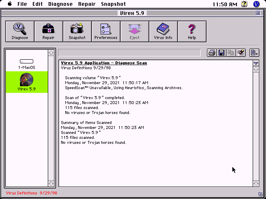The height and width of the screenshot is (199, 266).
Task: Save the report with floppy icon
Action: click(222, 53)
